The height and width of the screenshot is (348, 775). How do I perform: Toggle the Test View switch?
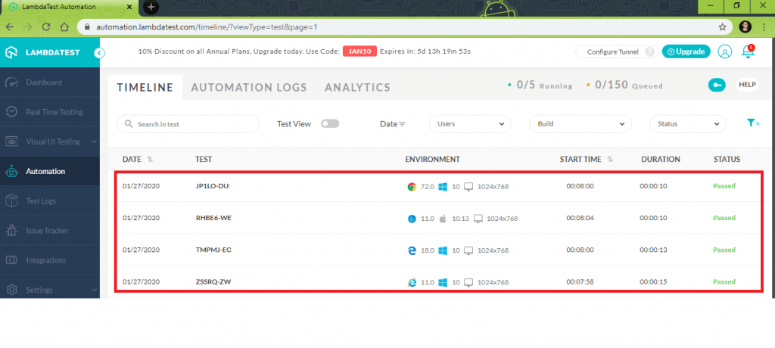coord(330,124)
